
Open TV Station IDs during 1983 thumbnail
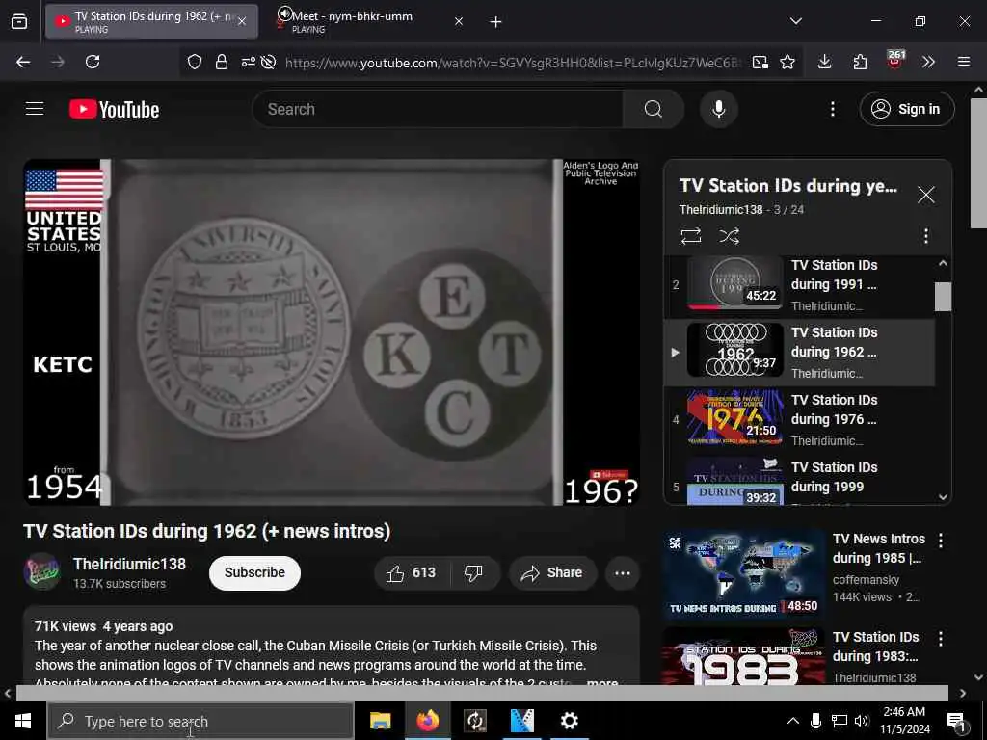click(743, 655)
